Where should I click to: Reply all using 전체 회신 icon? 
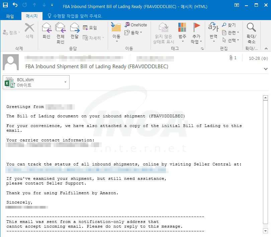(60, 33)
